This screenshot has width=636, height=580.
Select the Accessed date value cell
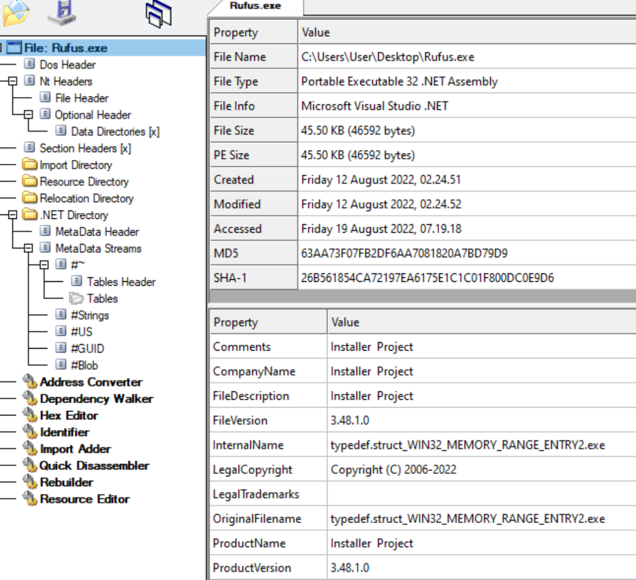467,229
